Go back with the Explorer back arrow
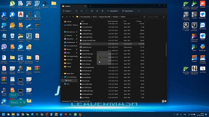Viewport: 209px width, 117px height. 63,17
